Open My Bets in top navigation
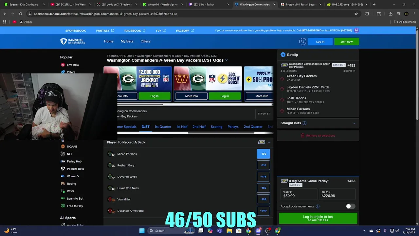 click(127, 41)
